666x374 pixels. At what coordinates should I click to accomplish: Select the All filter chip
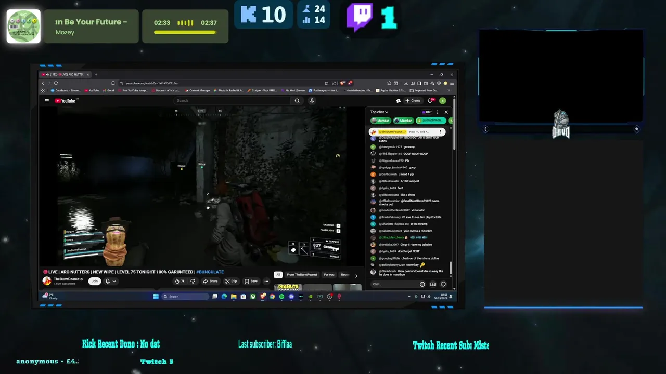coord(278,275)
